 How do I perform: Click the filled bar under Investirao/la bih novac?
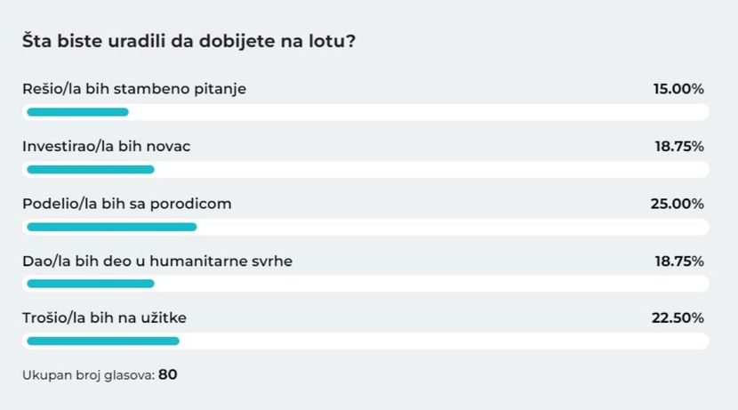(x=91, y=170)
